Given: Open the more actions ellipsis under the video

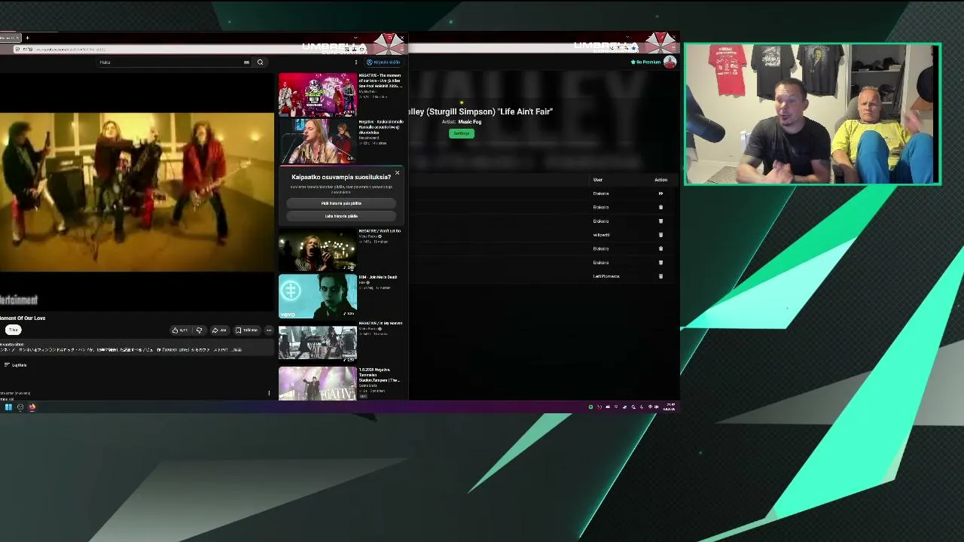Looking at the screenshot, I should pos(269,330).
